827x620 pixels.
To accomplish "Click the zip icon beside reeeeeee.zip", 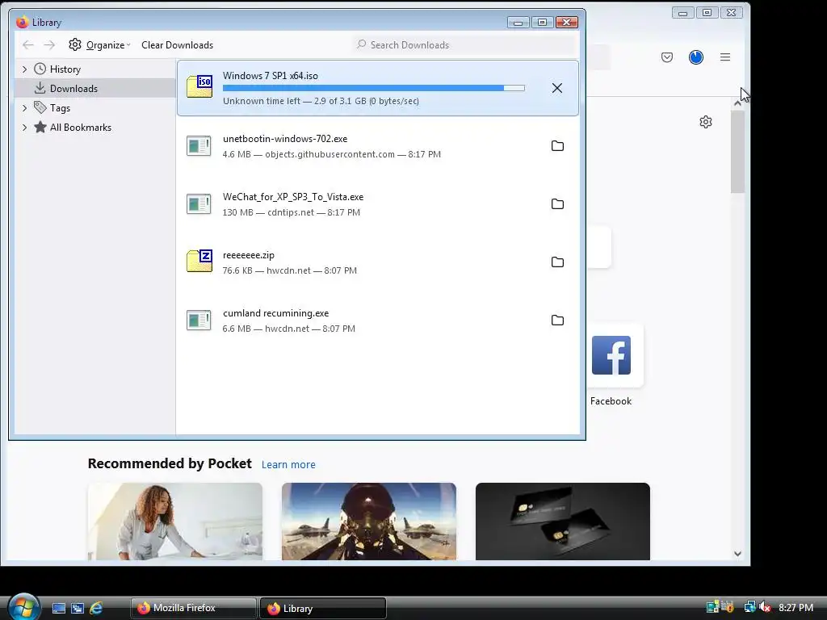I will tap(199, 261).
